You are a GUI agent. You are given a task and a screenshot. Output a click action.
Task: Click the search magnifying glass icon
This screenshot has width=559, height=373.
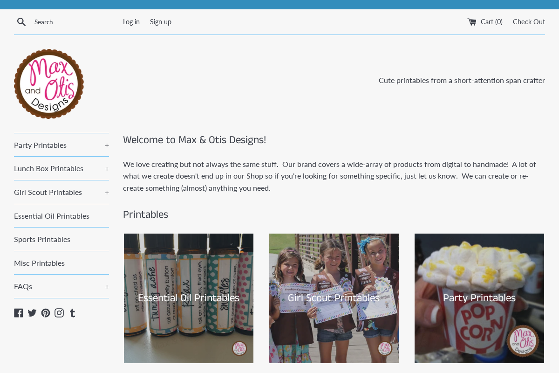click(21, 21)
